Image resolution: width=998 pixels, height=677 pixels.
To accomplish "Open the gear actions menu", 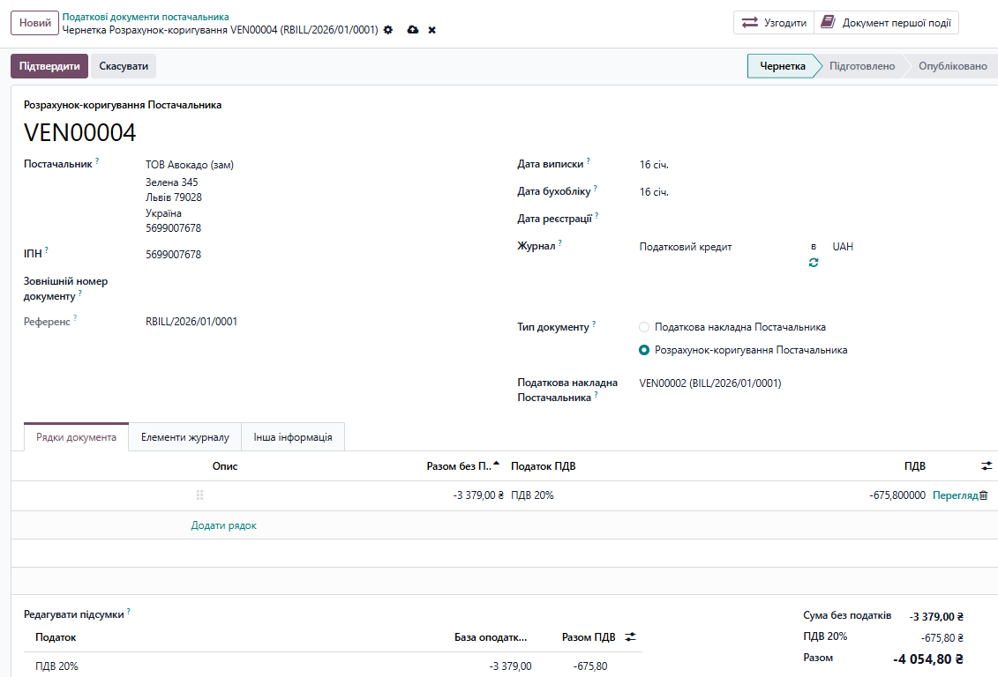I will click(x=388, y=30).
